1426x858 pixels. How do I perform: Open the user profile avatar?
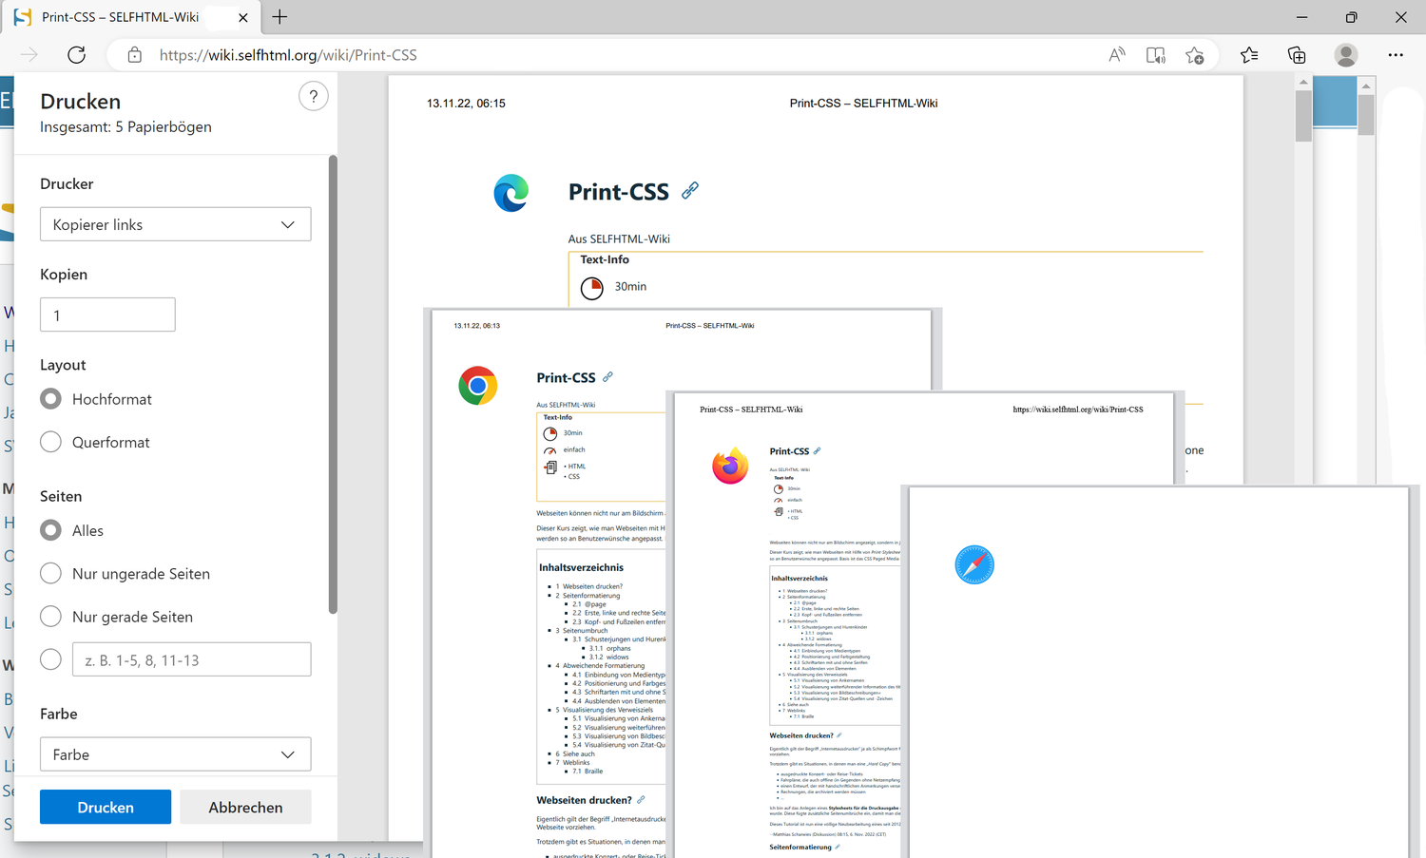1346,55
